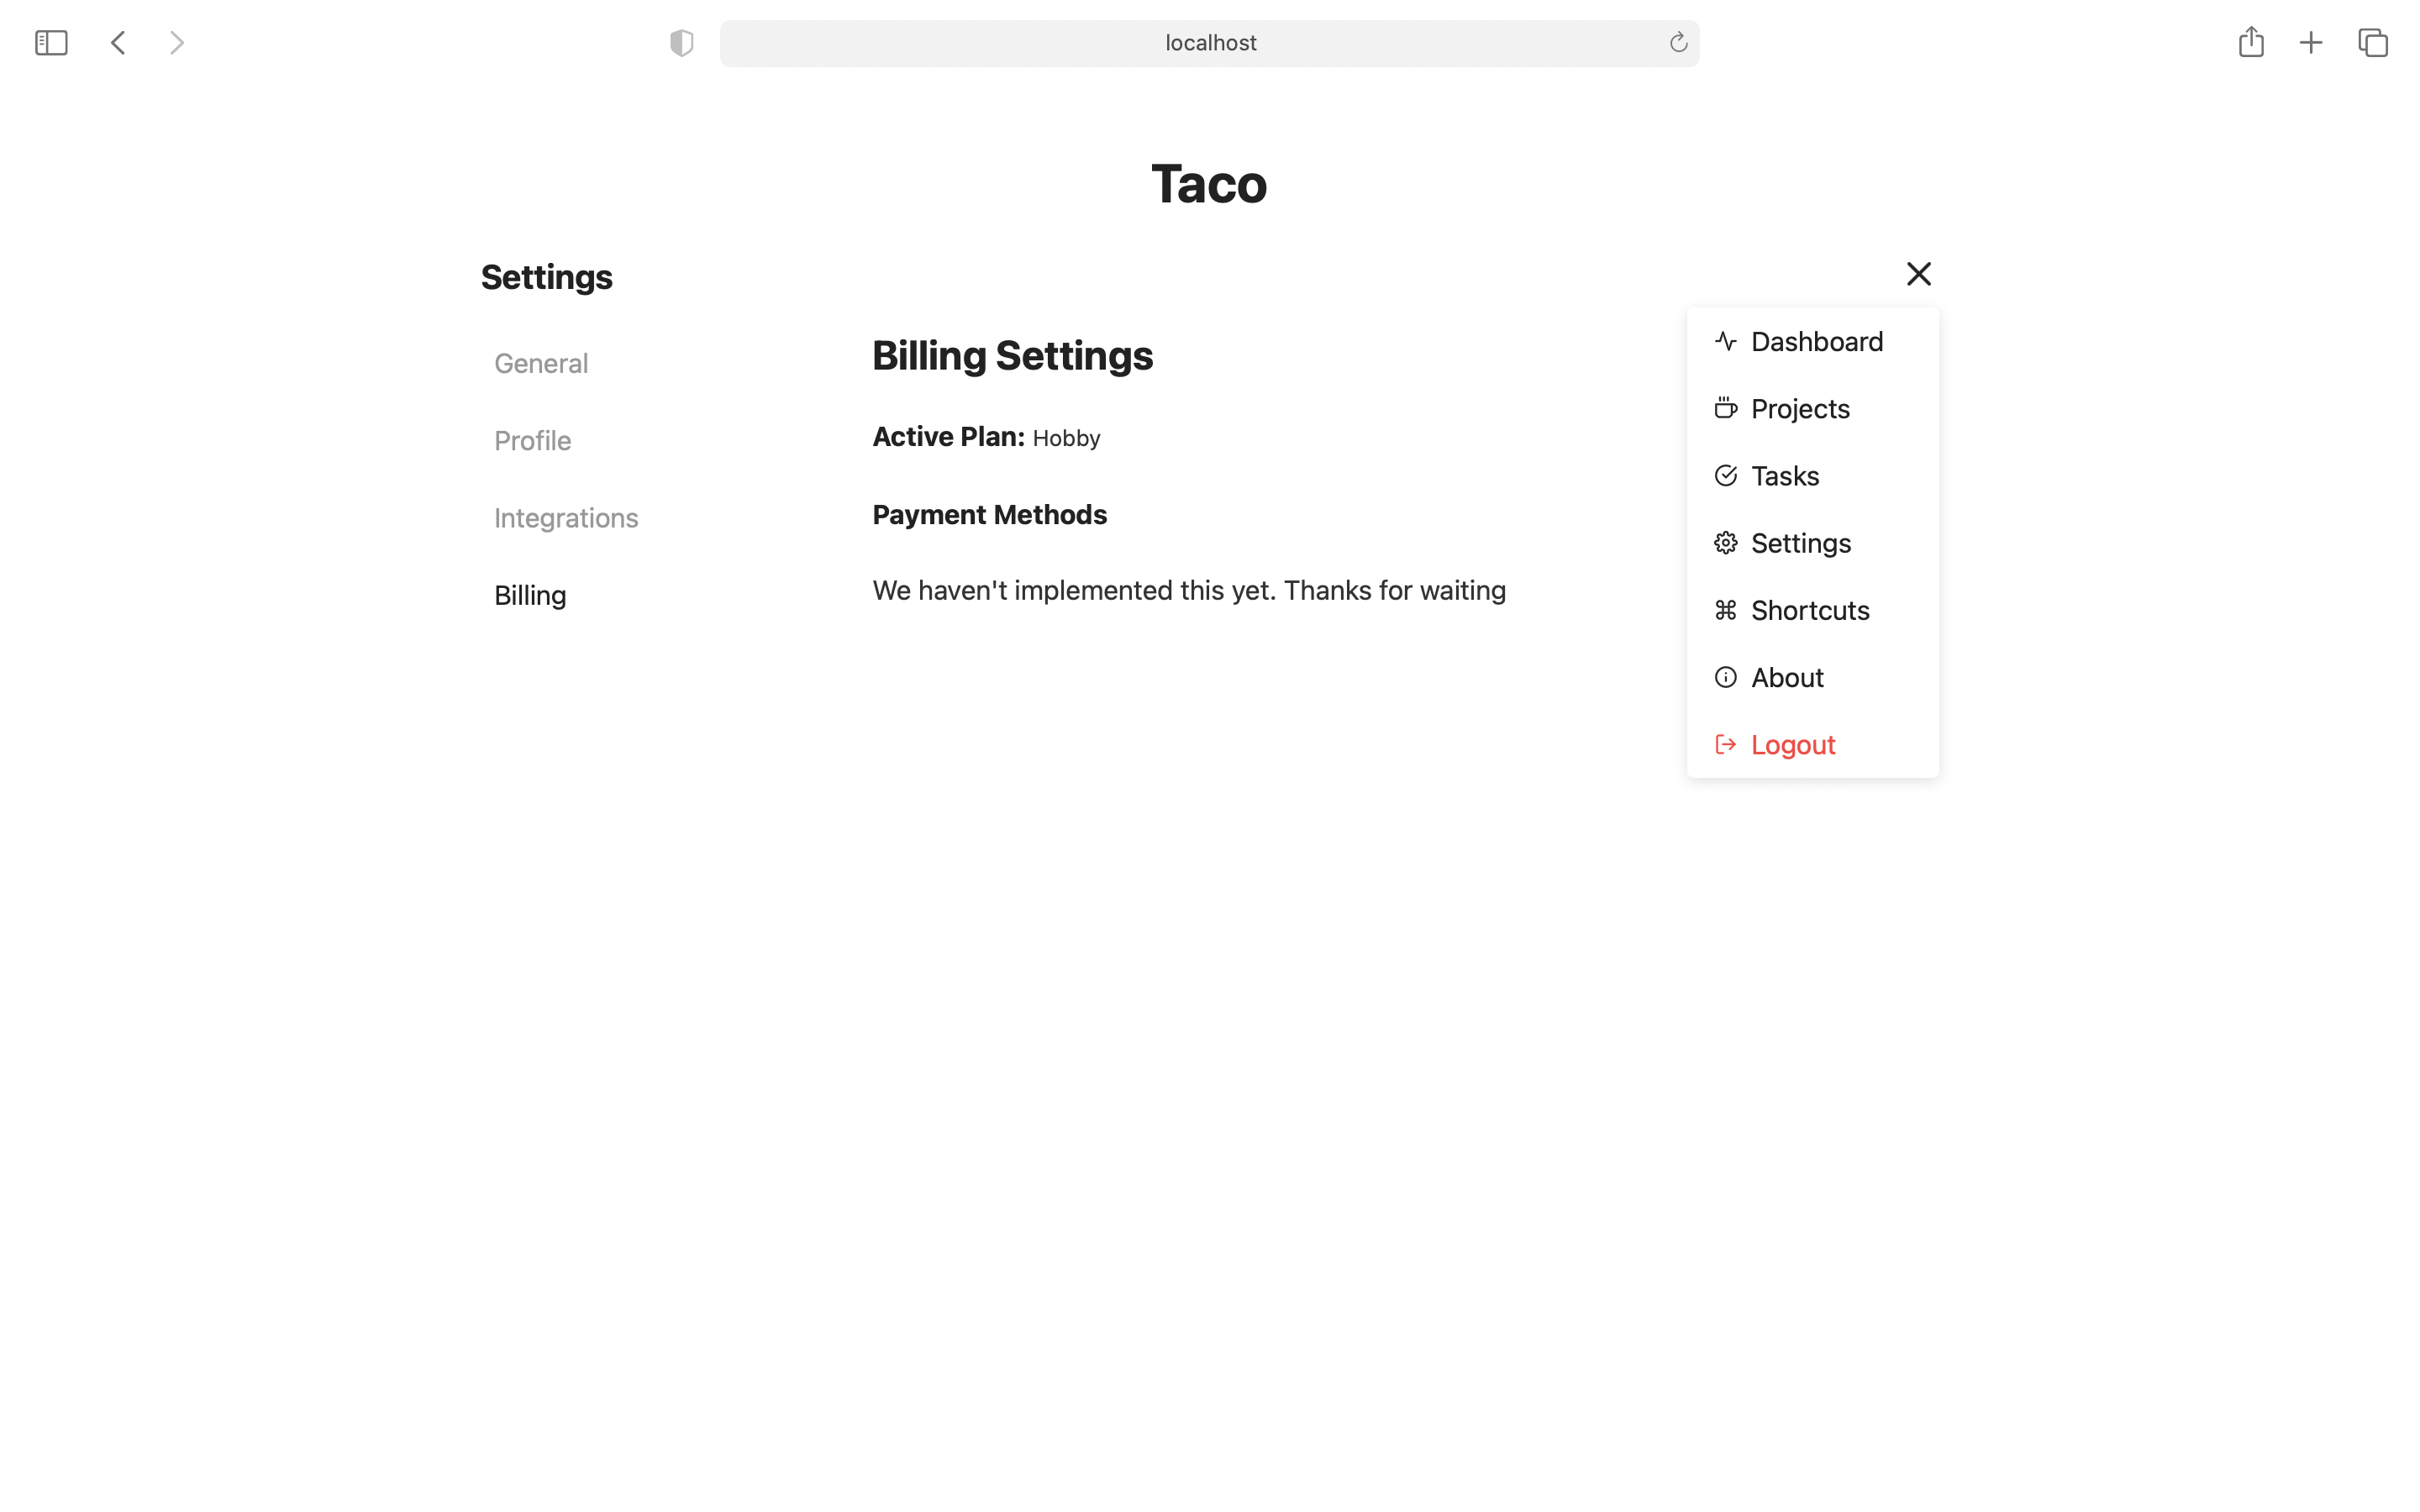
Task: Click the Tasks checkmark icon
Action: click(1725, 475)
